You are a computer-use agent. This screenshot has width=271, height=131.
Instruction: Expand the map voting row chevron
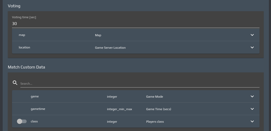[252, 35]
